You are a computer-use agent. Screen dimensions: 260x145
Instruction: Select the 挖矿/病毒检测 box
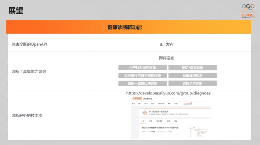click(192, 68)
